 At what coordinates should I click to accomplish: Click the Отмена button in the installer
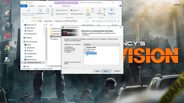tap(117, 71)
